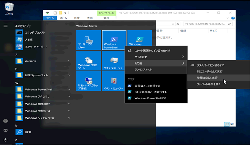
Task: Choose アンインストール in the context menu
Action: point(156,70)
